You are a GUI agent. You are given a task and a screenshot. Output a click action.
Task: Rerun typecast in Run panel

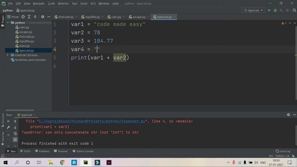click(x=8, y=121)
